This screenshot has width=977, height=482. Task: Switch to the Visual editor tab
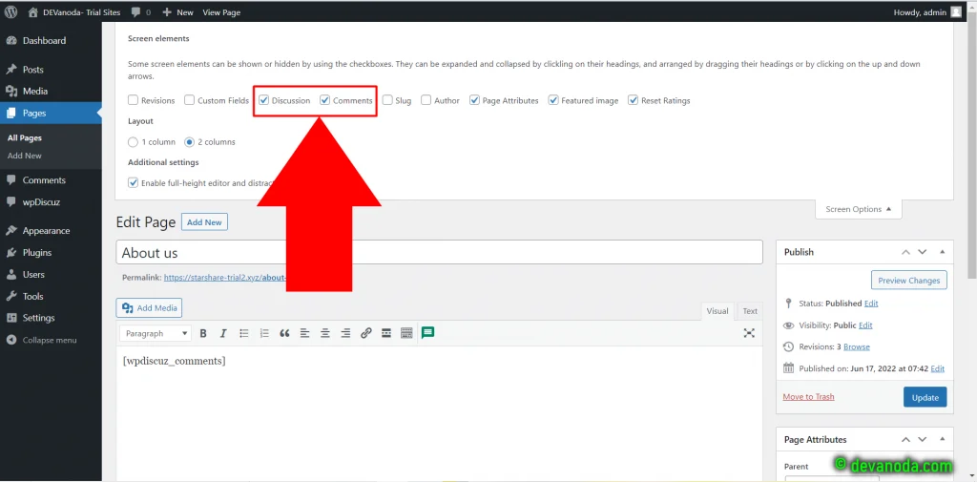click(717, 311)
